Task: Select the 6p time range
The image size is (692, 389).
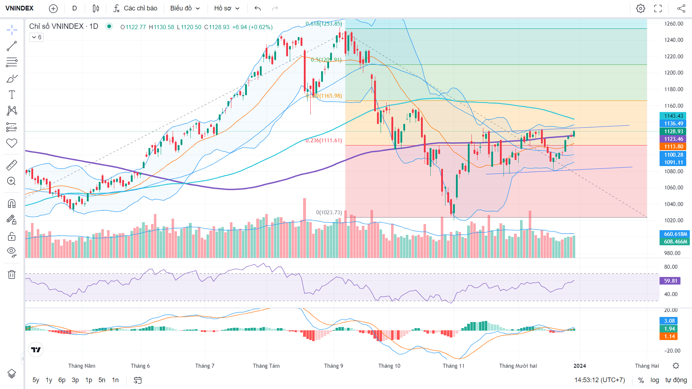Action: click(62, 380)
